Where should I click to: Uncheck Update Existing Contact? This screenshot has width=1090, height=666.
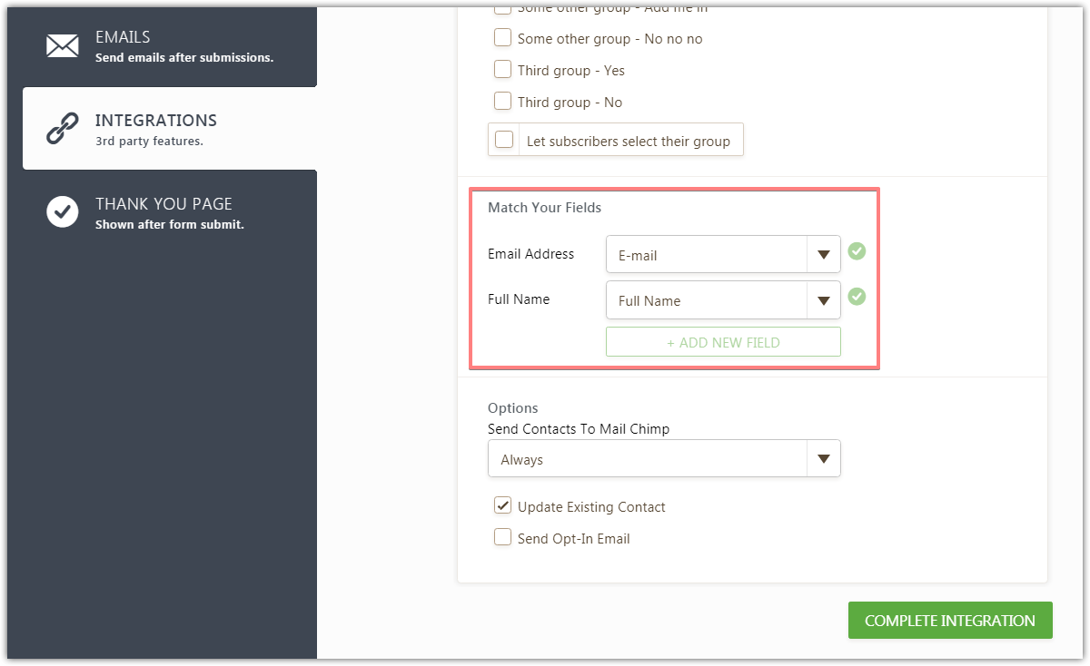[502, 505]
